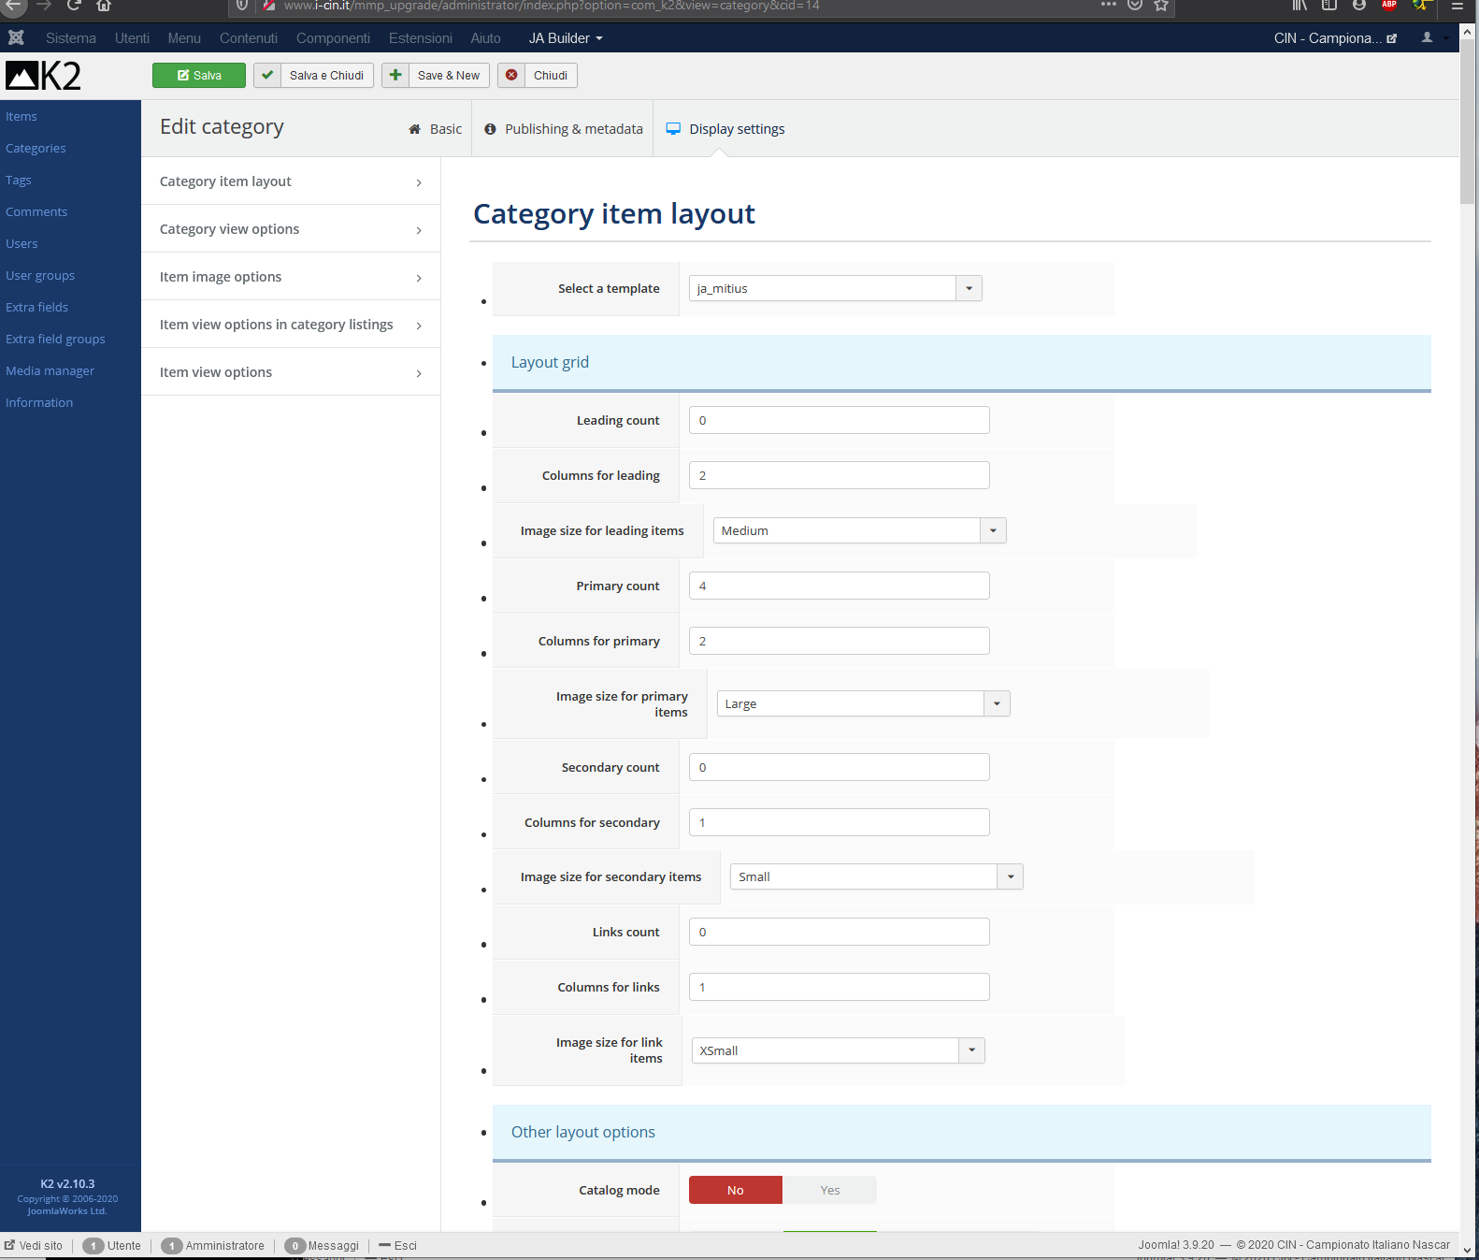1479x1260 pixels.
Task: Click the bookmark star icon in address bar
Action: coord(1161,6)
